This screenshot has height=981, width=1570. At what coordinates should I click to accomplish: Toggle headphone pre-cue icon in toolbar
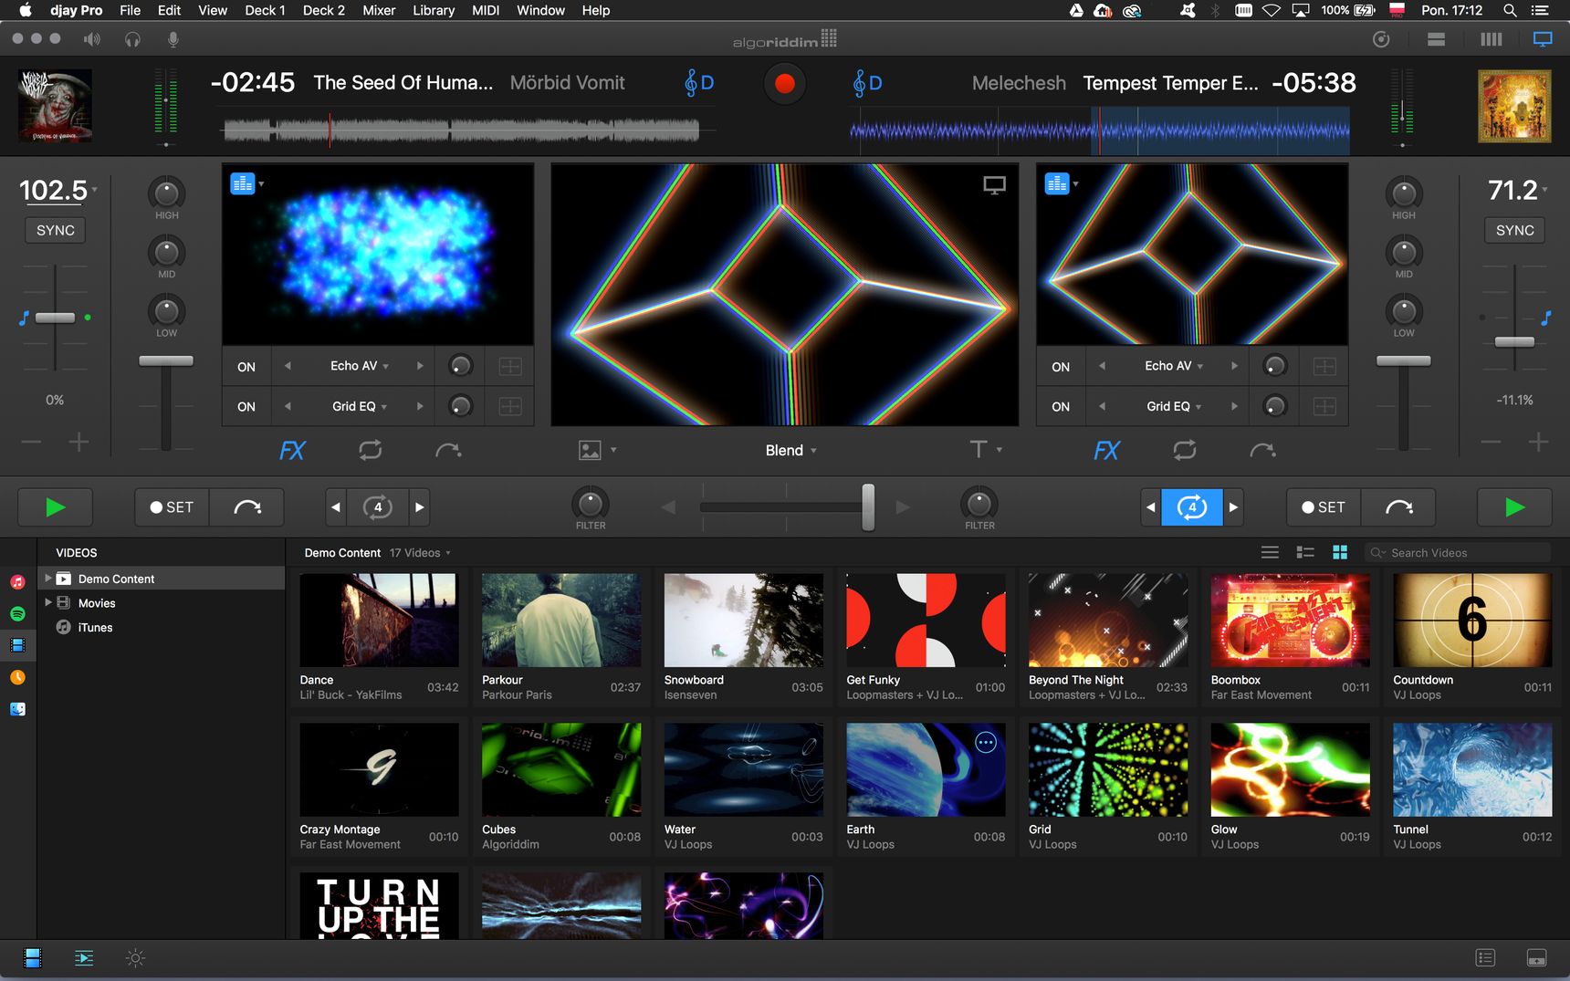(x=133, y=39)
